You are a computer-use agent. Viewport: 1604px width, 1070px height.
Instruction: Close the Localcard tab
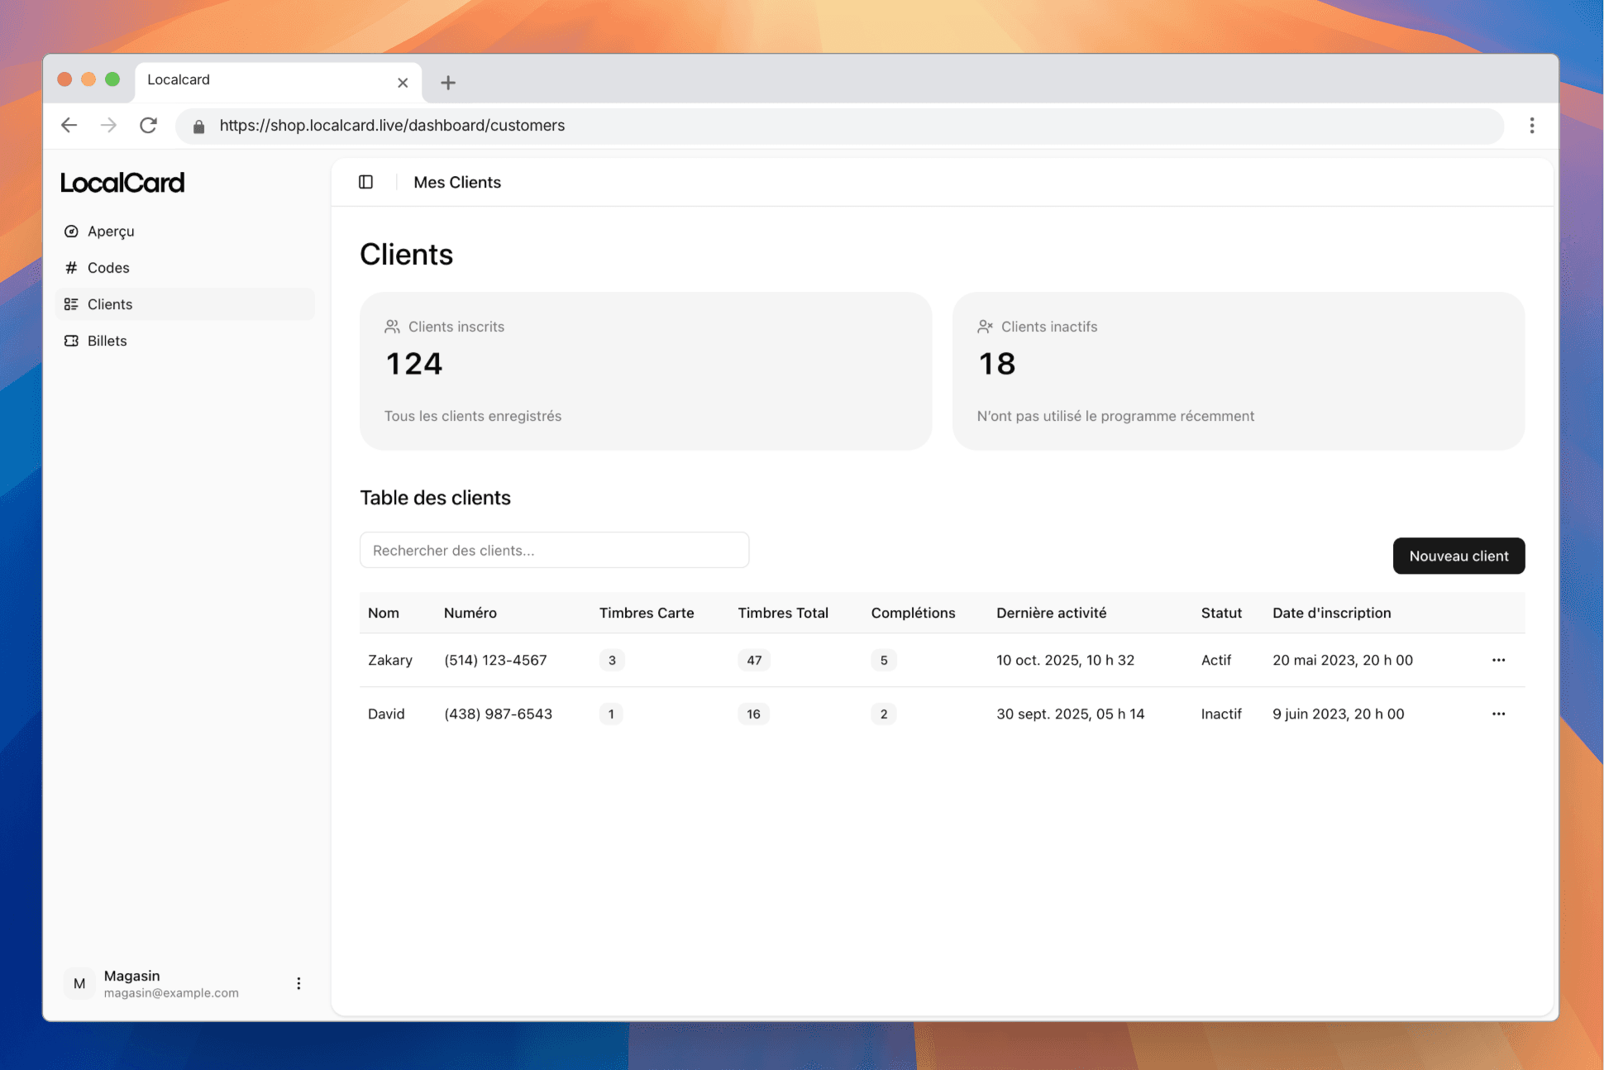pyautogui.click(x=403, y=83)
